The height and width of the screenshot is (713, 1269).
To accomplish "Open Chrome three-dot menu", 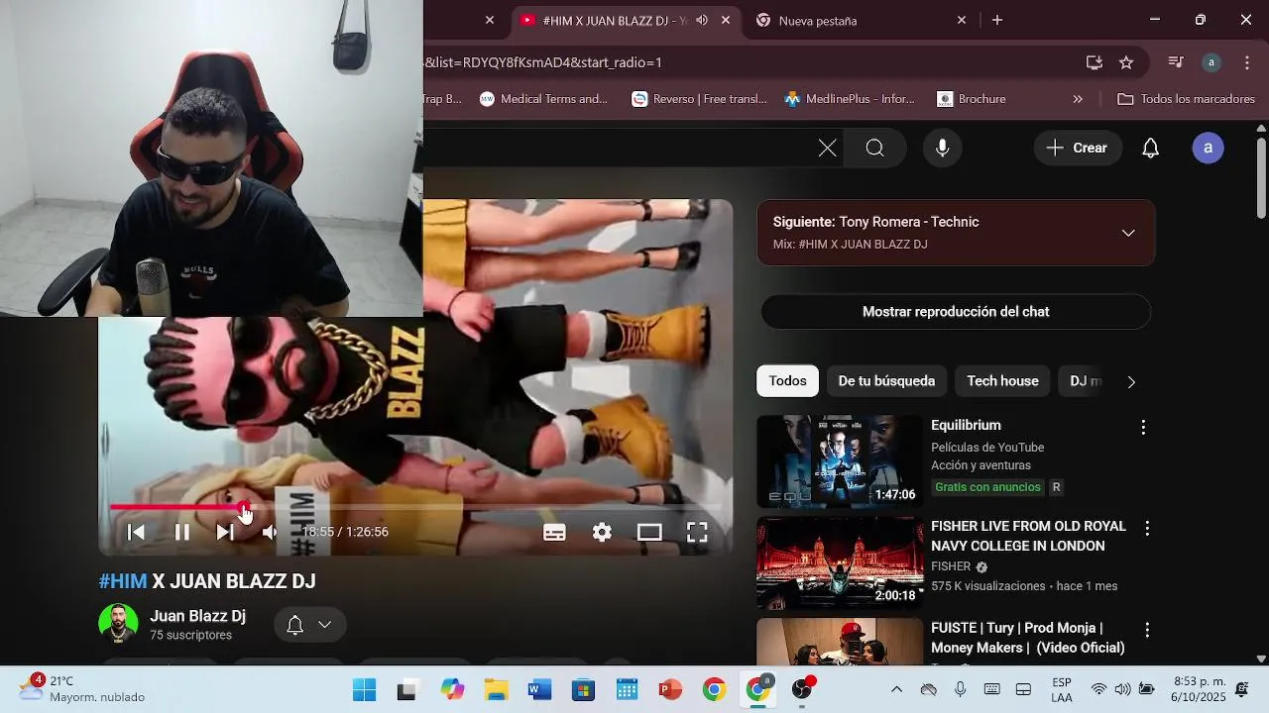I will [x=1247, y=62].
